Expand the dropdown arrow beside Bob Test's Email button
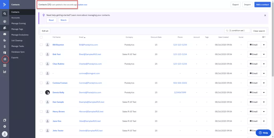Viewport: 274px width, 138px height. click(264, 54)
